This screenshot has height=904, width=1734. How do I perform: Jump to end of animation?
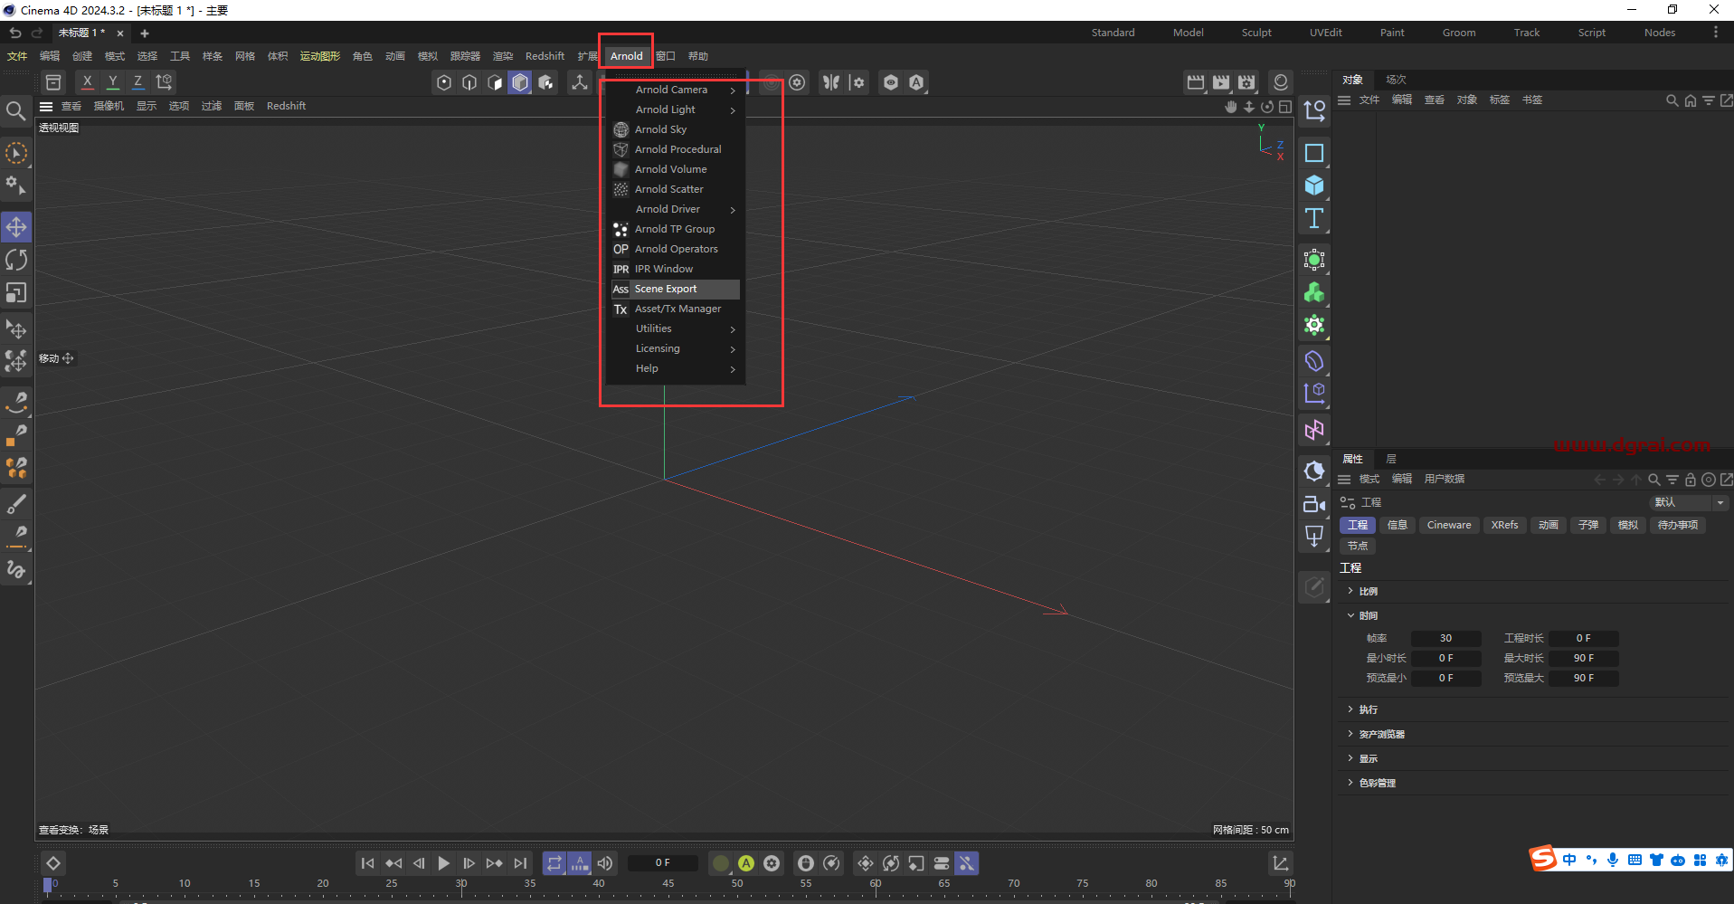pyautogui.click(x=520, y=863)
